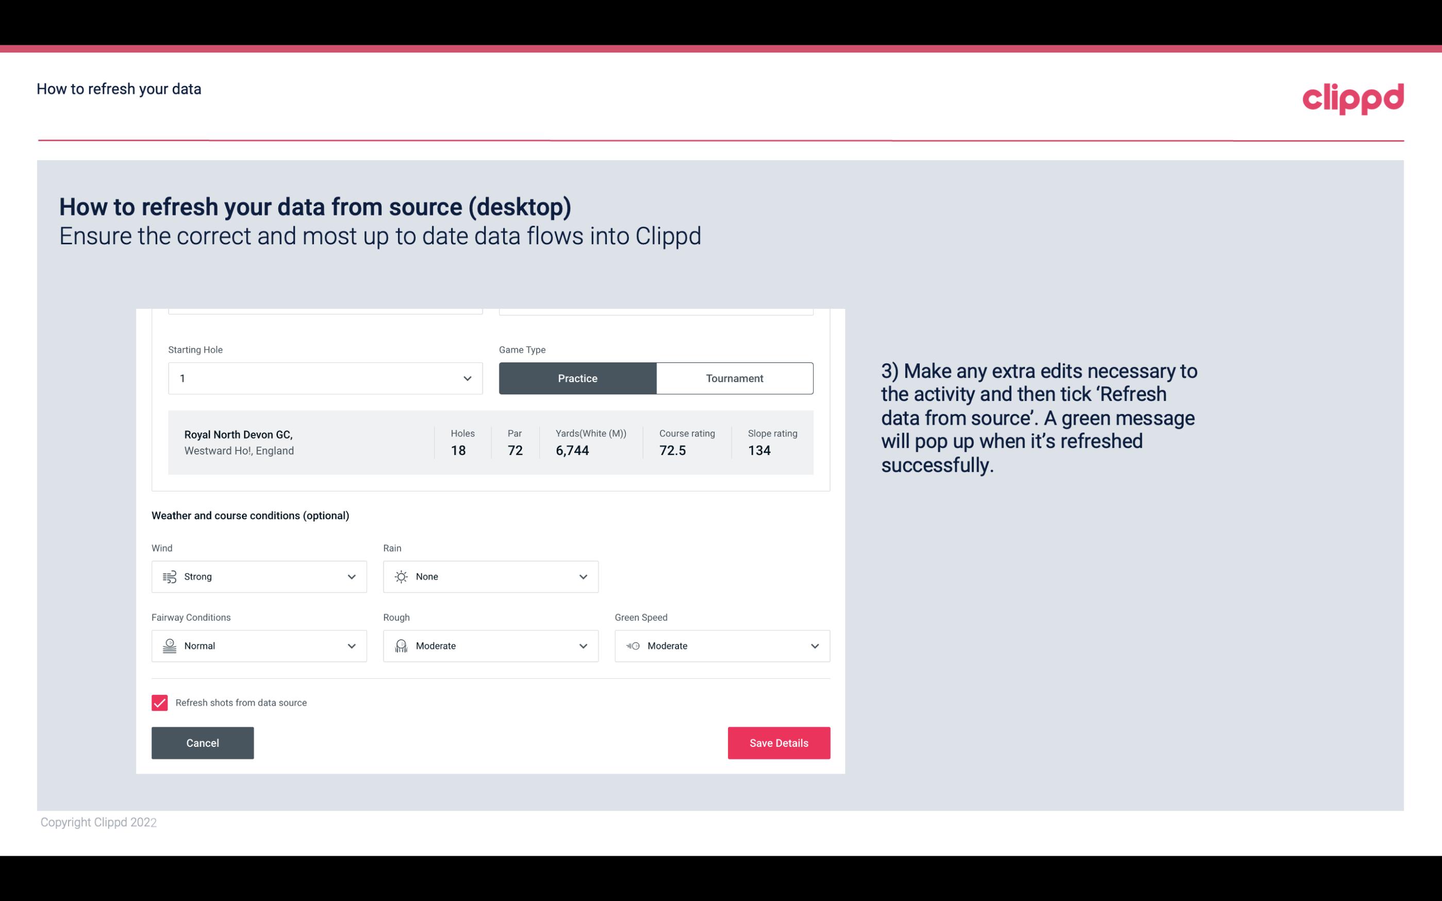Expand the Rain condition dropdown

[583, 576]
